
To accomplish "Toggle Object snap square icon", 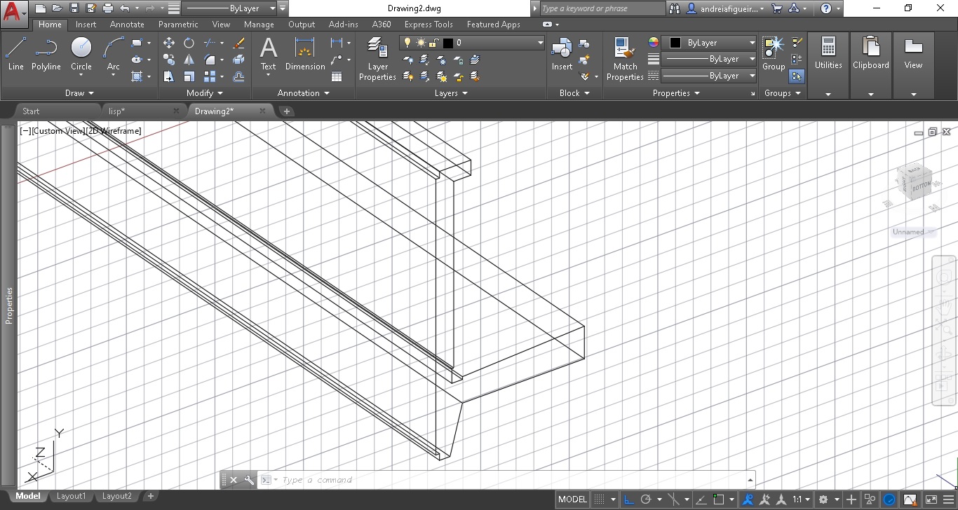I will [719, 499].
